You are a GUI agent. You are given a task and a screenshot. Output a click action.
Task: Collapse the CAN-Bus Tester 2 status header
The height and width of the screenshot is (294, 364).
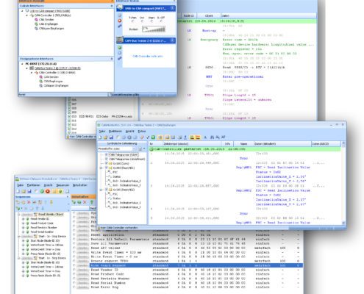point(172,40)
